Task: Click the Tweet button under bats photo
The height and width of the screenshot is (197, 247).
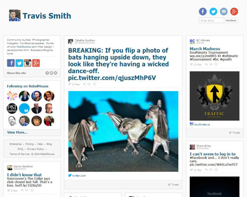Action: pyautogui.click(x=173, y=185)
